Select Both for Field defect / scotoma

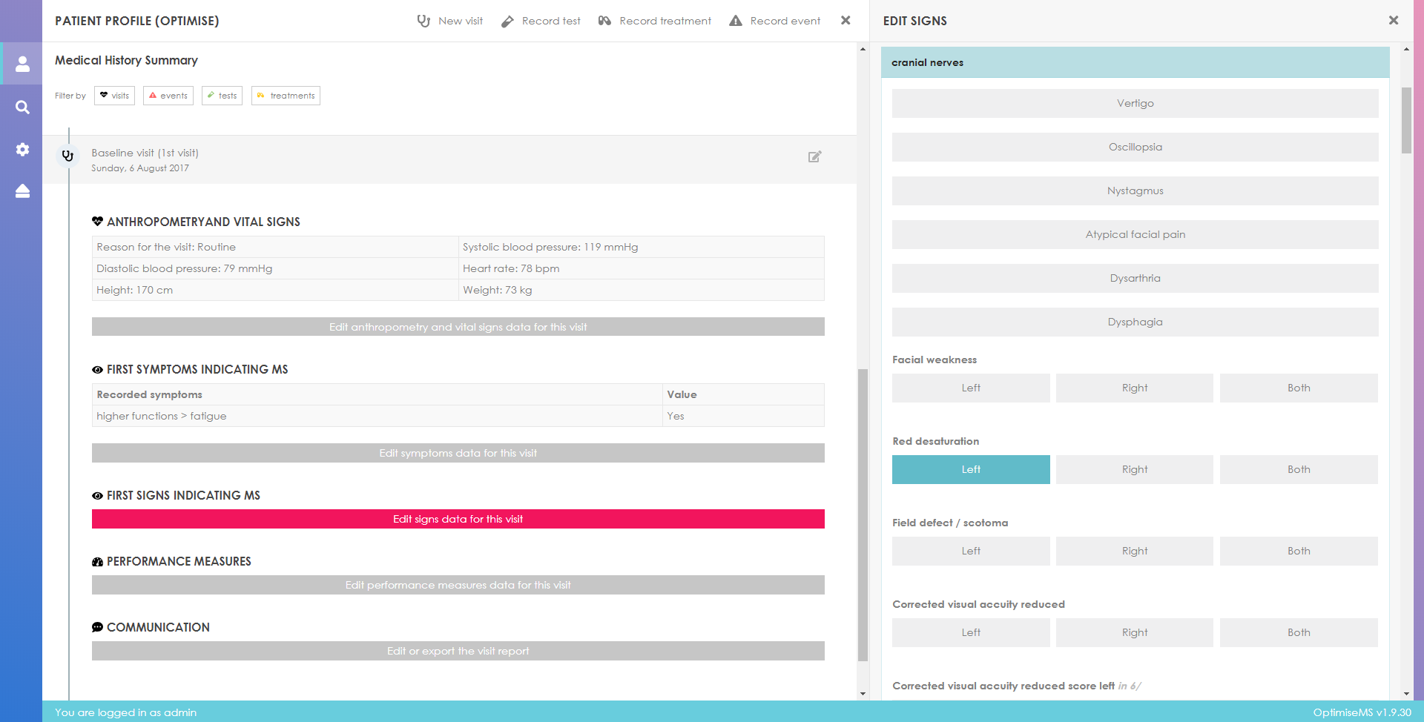click(1298, 552)
